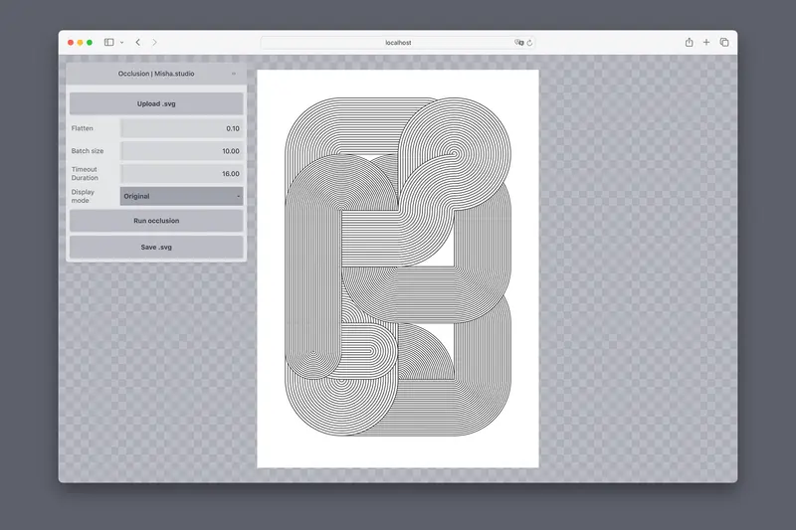Viewport: 796px width, 530px height.
Task: Show the tab overview icon
Action: coord(724,42)
